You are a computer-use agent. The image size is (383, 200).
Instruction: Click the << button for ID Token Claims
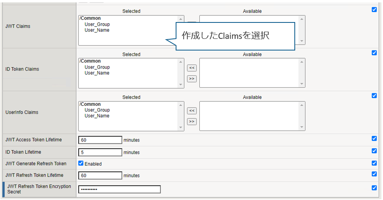pos(192,68)
